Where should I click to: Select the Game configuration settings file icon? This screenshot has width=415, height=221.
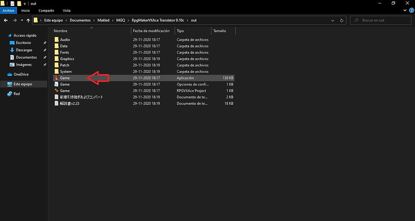coord(56,84)
